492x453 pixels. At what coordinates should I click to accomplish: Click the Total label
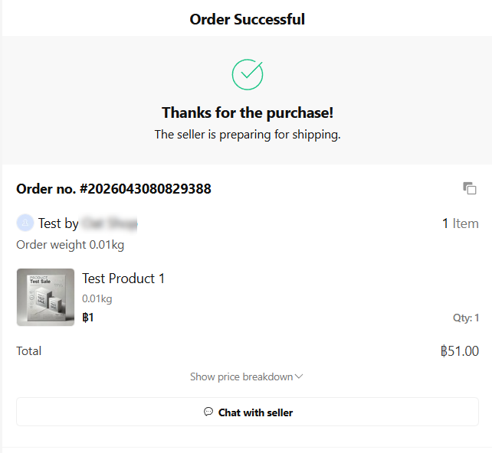29,351
